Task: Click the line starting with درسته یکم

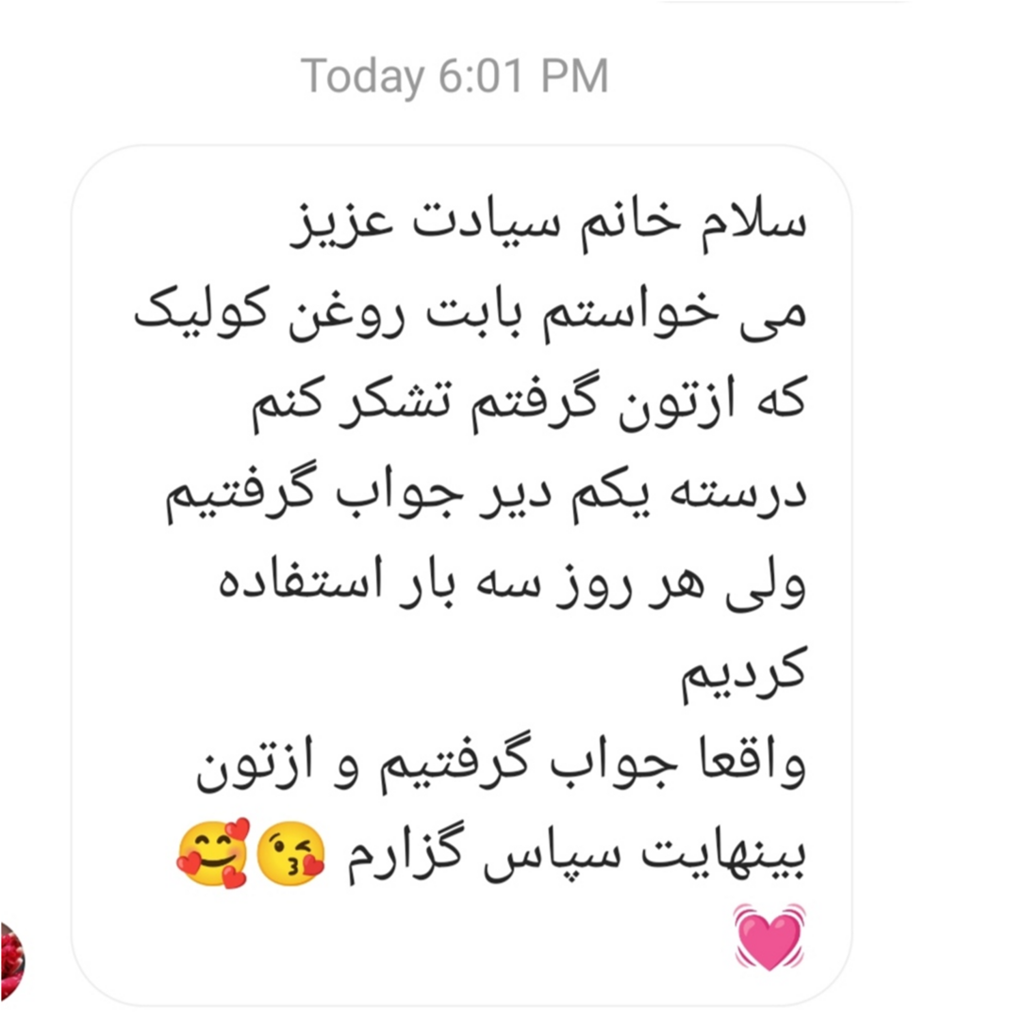Action: pyautogui.click(x=486, y=493)
